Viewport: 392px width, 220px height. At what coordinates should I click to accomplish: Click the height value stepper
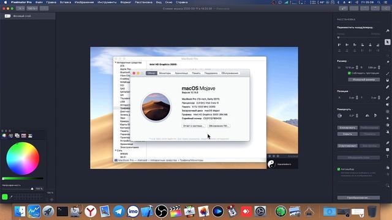pos(379,67)
